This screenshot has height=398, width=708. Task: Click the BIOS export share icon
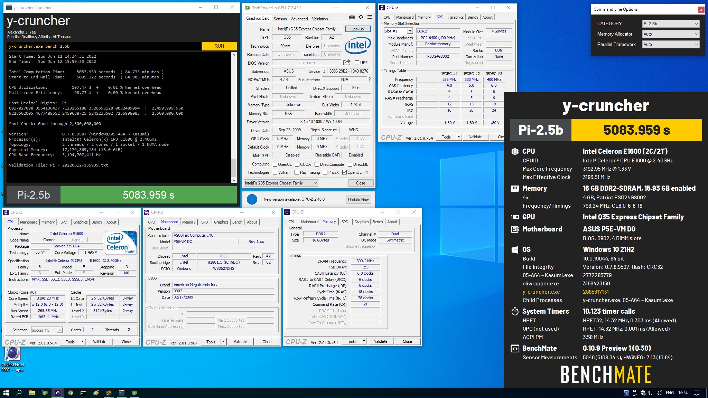coord(347,63)
